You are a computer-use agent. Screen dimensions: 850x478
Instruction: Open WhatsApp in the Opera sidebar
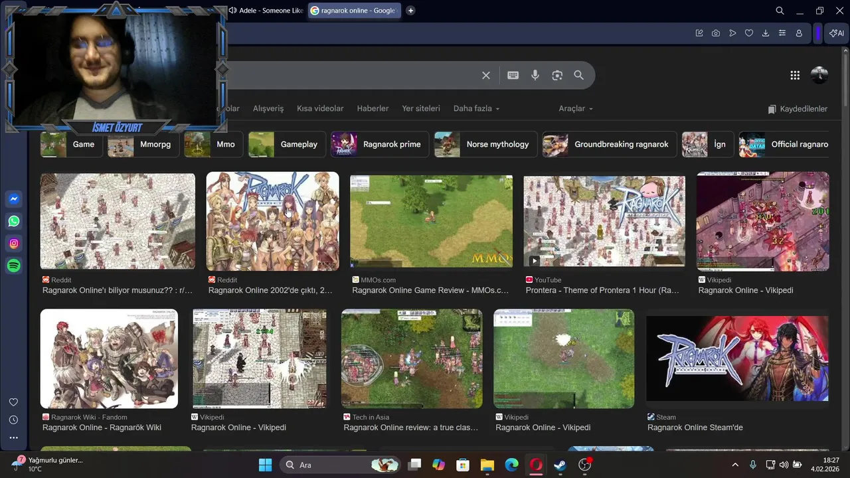pos(14,221)
